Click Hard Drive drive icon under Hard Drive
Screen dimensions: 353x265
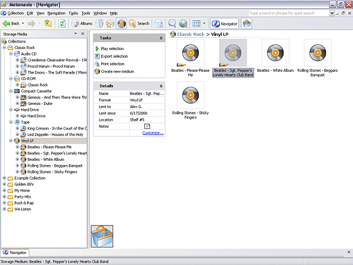click(x=23, y=116)
